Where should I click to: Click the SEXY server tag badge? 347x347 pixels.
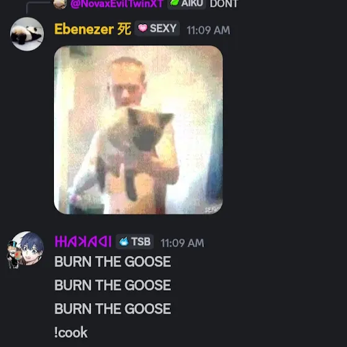tap(157, 29)
